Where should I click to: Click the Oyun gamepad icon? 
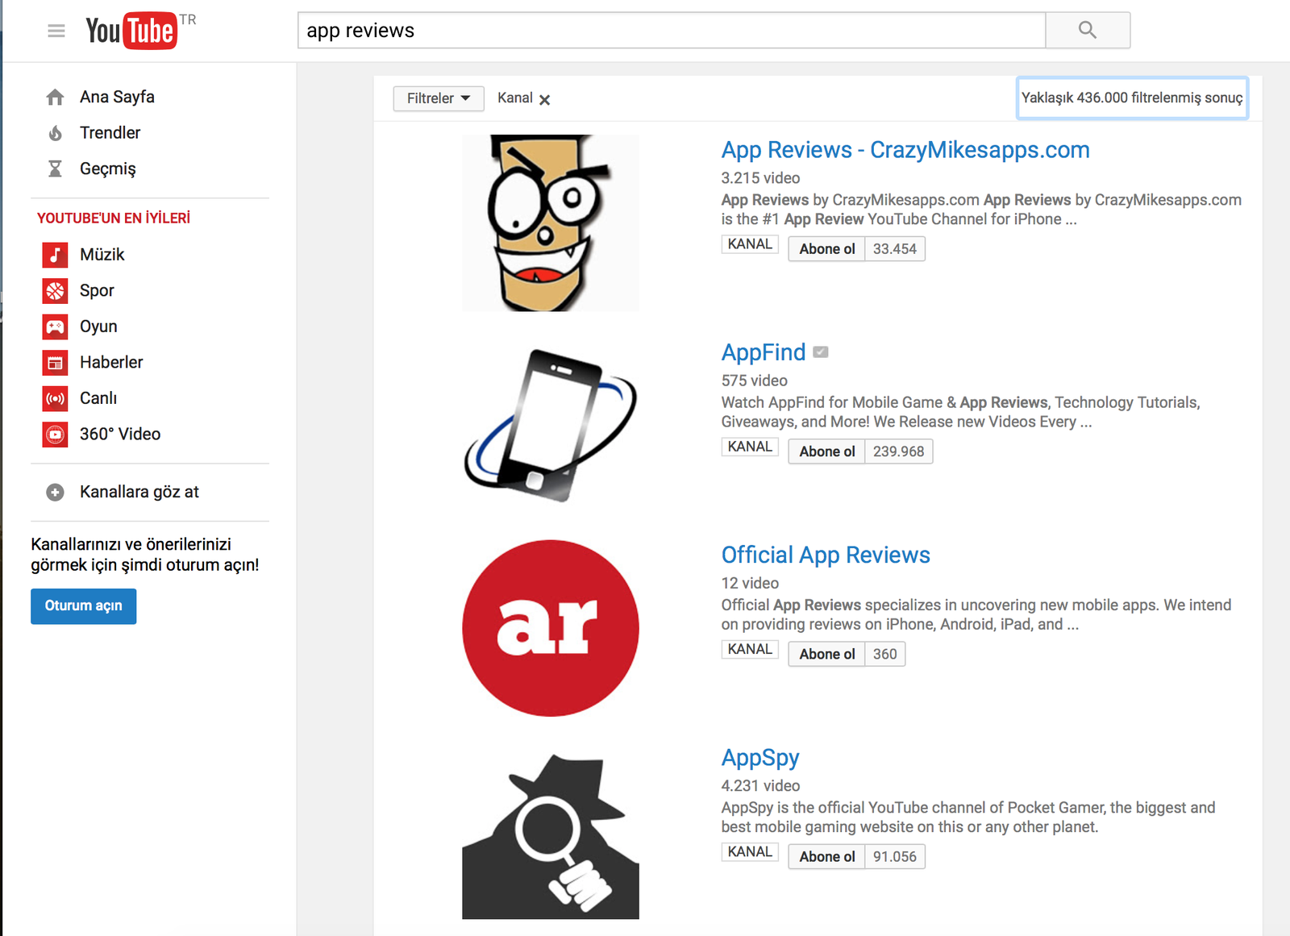[55, 327]
